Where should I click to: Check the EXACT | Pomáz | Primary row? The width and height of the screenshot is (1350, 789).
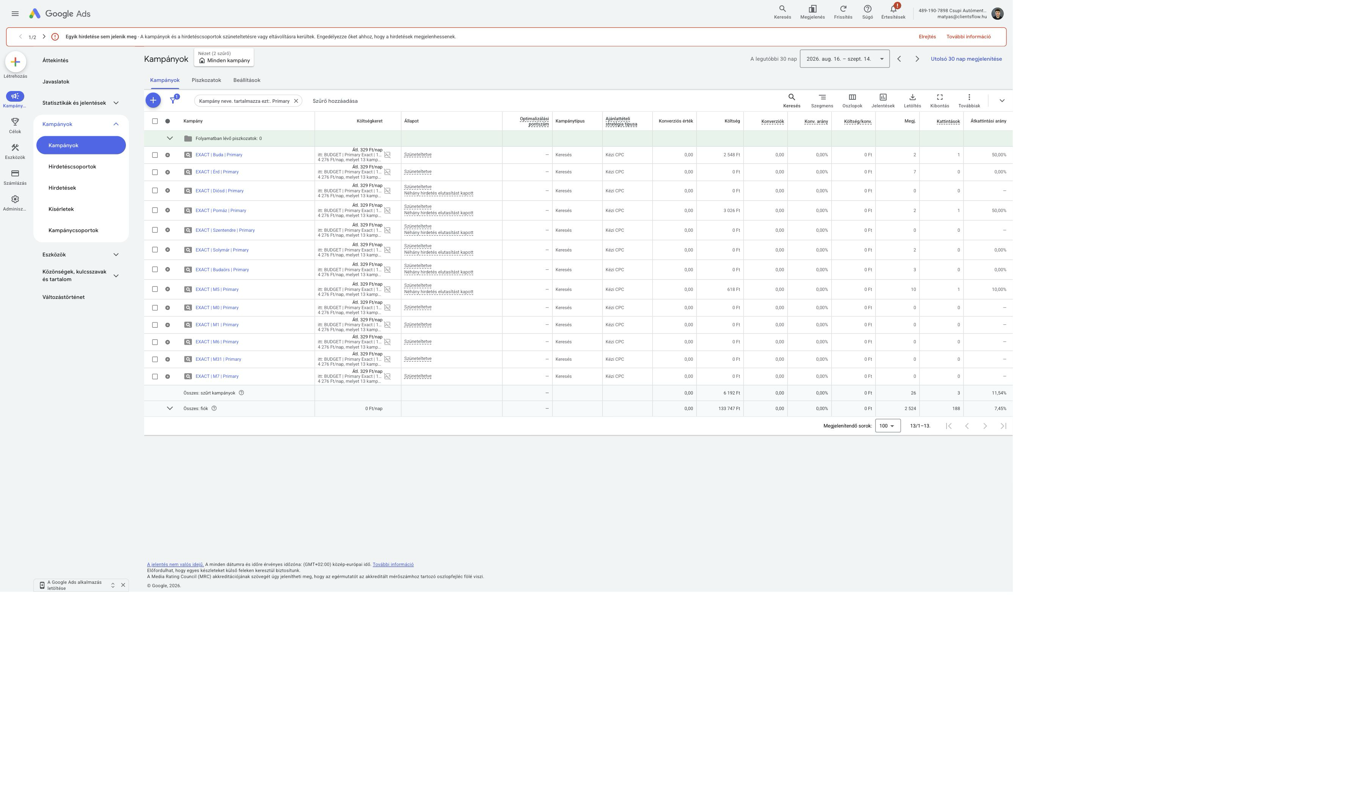(x=155, y=210)
